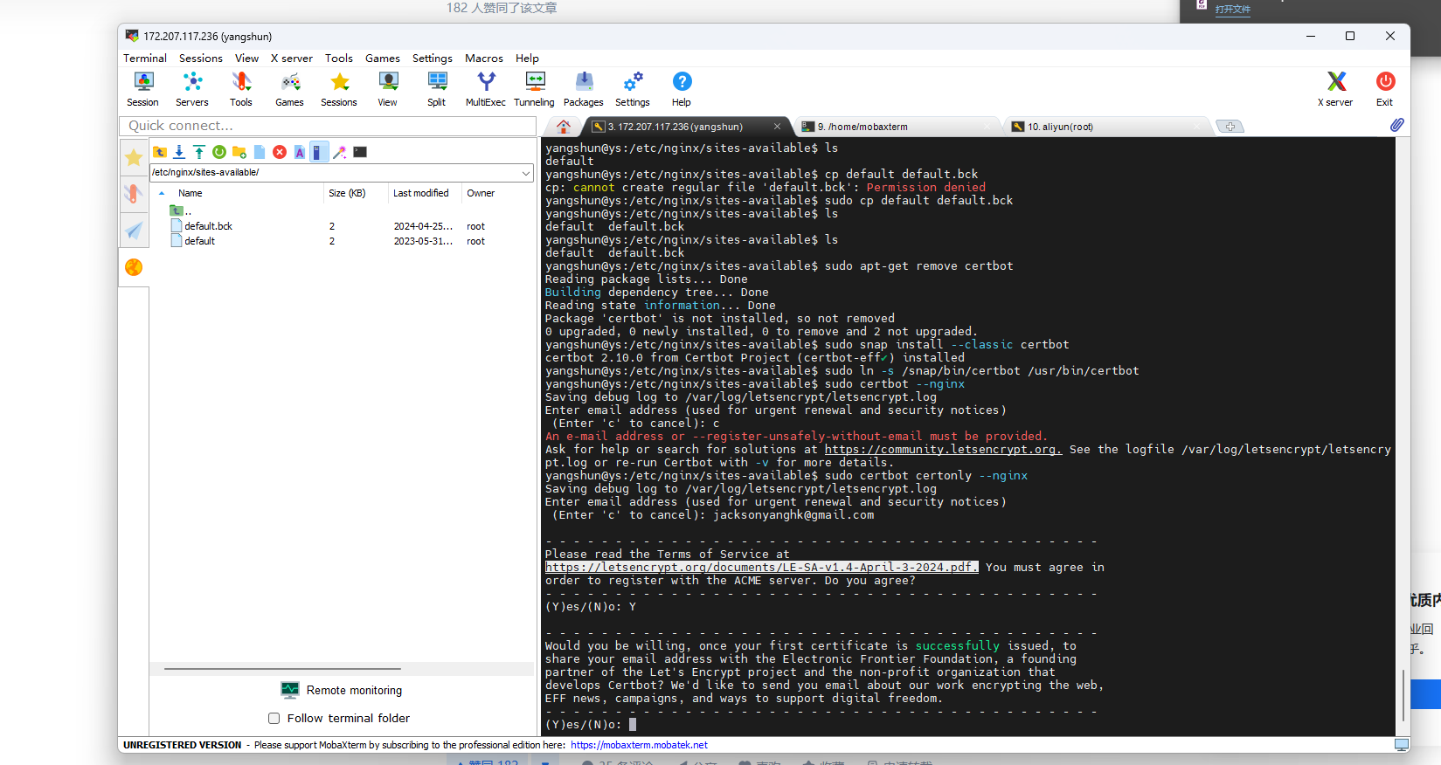Create new folder in SFTP browser
This screenshot has height=765, width=1441.
coord(239,152)
